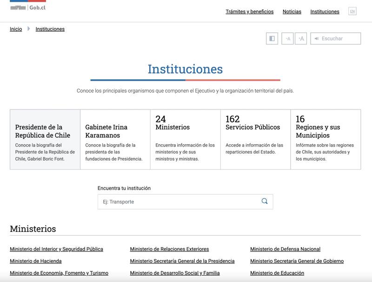Decrease font size with -A button
This screenshot has width=372, height=282.
pyautogui.click(x=287, y=38)
